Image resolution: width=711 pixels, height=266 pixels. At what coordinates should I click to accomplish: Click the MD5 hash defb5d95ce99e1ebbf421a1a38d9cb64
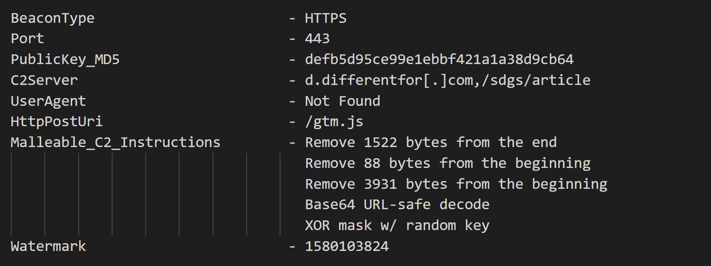439,60
